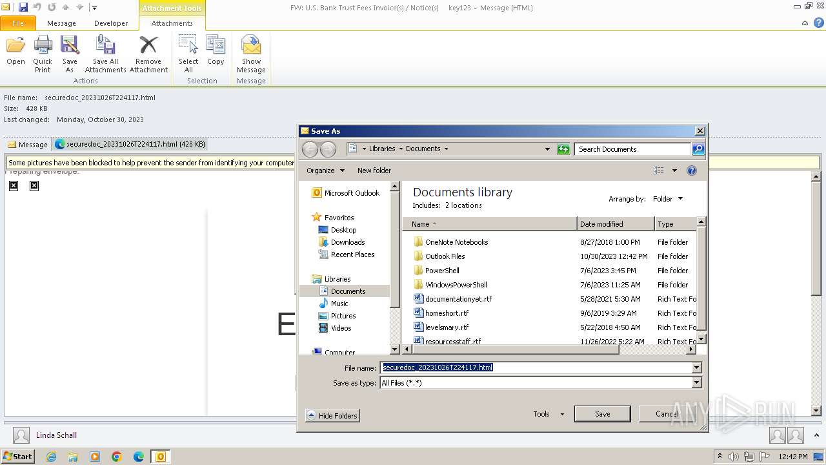Screen dimensions: 826x465
Task: Open the File tab
Action: 18,23
